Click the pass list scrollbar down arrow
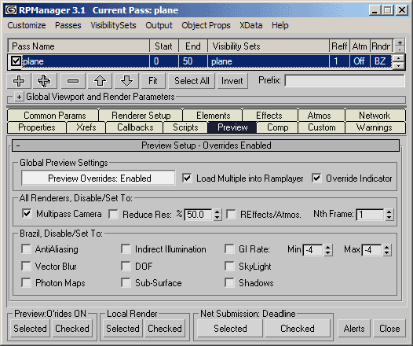 click(x=399, y=66)
